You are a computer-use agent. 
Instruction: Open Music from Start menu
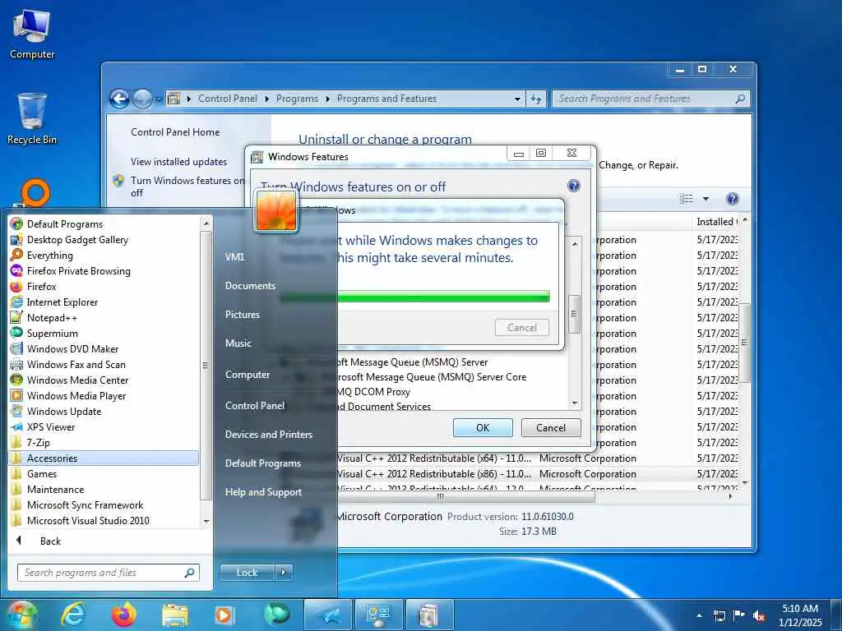[x=238, y=343]
